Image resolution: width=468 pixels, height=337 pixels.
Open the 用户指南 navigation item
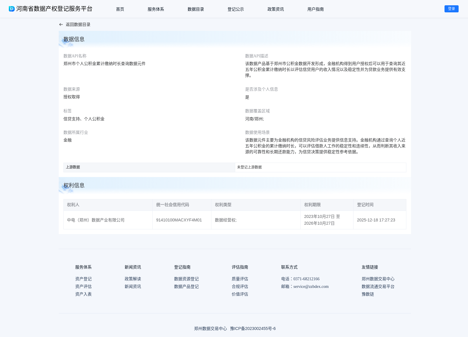click(316, 9)
